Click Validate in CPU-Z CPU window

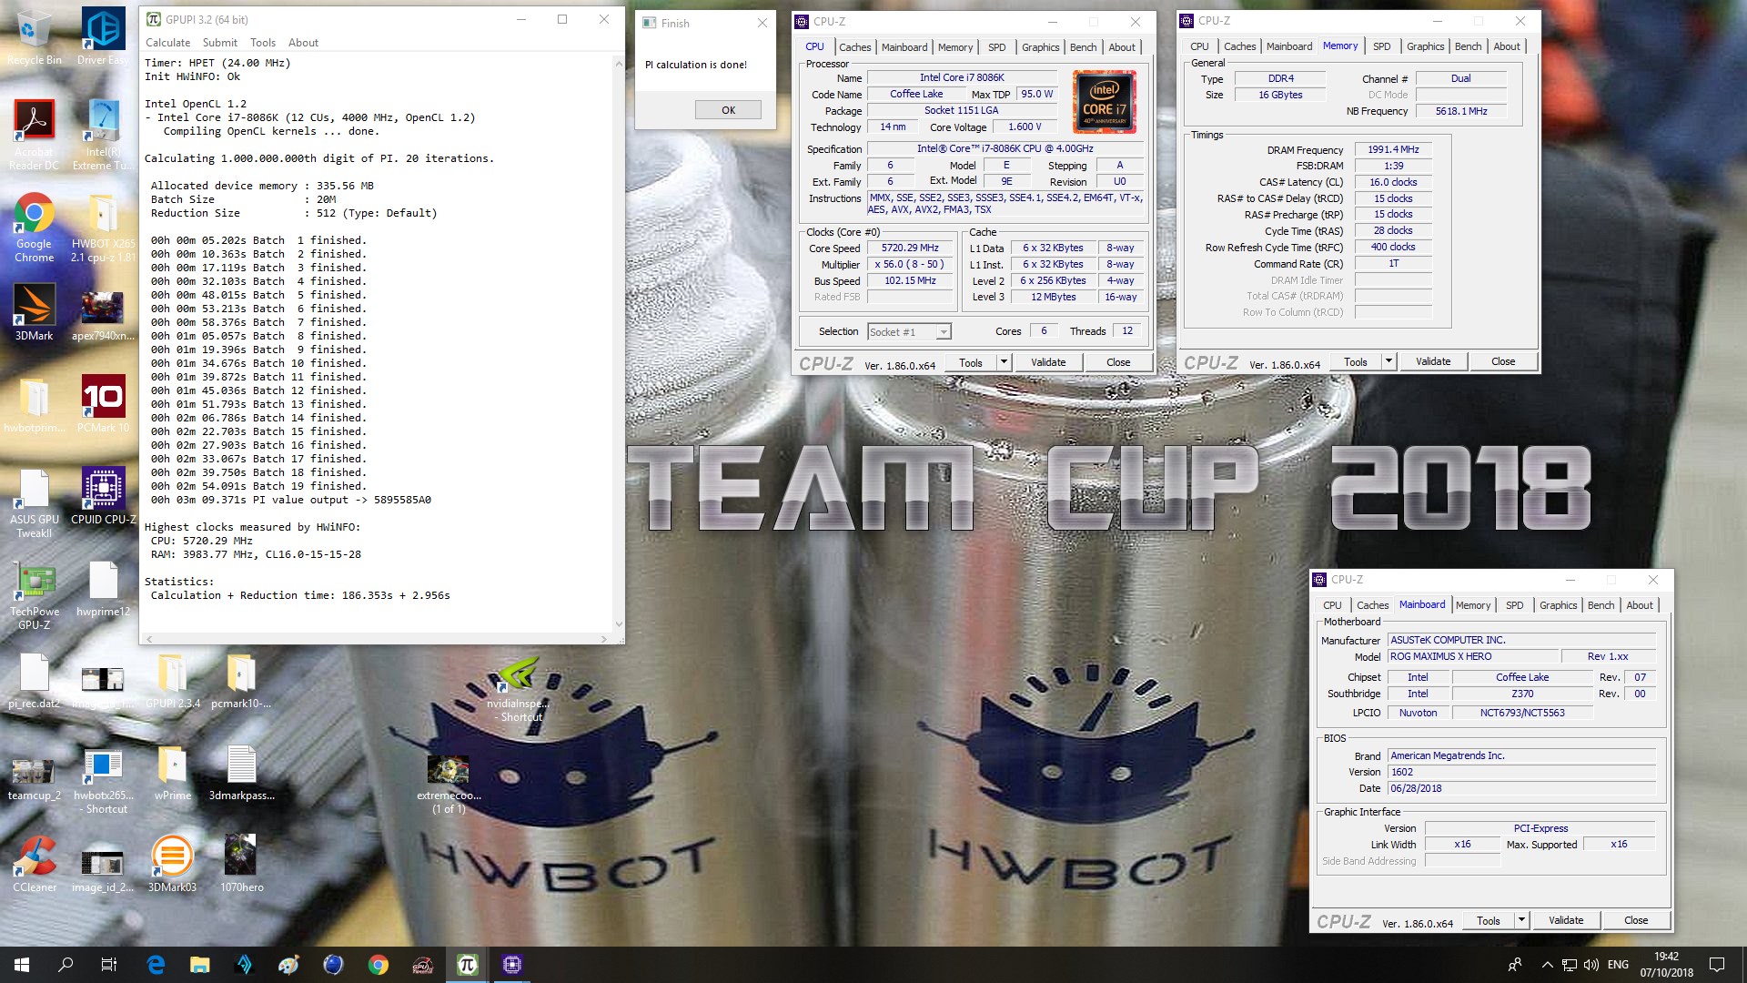click(1047, 362)
